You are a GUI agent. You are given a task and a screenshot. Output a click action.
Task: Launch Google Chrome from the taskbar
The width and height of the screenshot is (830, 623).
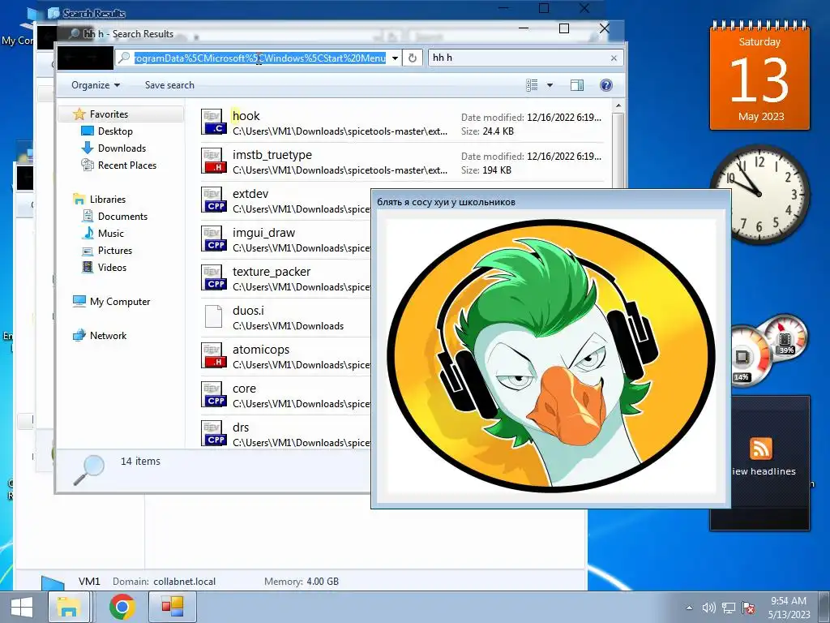[x=122, y=607]
